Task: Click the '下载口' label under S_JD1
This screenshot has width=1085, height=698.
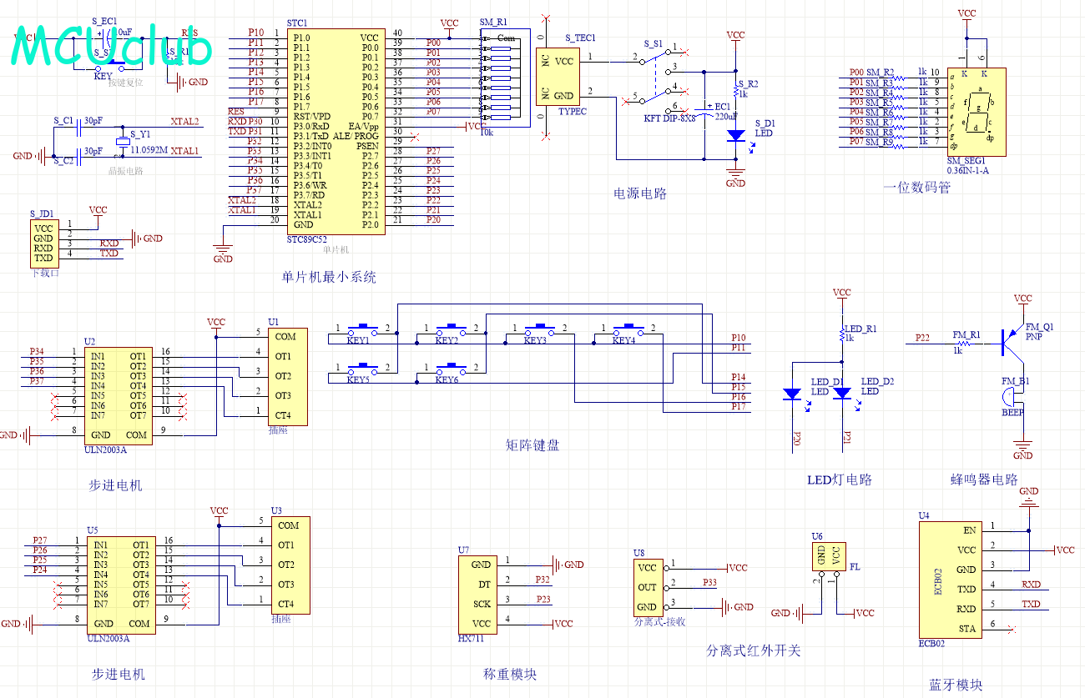Action: (44, 272)
